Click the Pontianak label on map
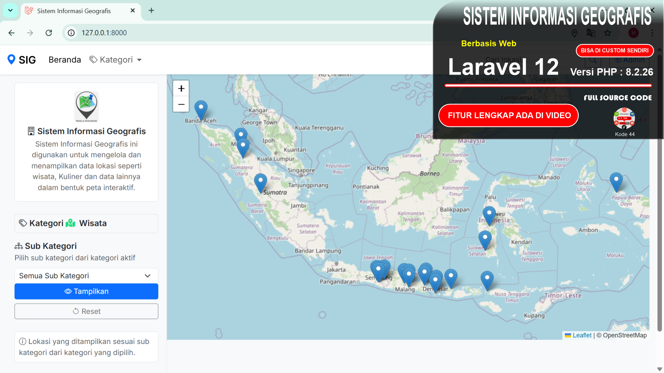The image size is (664, 373). click(366, 186)
